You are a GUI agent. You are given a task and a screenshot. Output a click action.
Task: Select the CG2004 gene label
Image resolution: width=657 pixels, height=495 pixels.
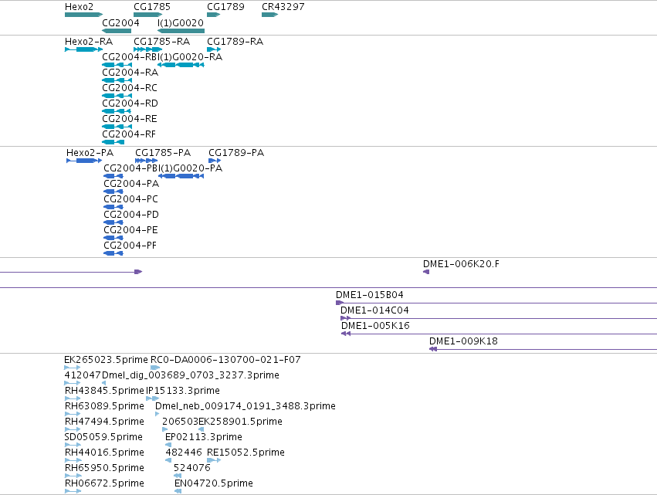120,22
